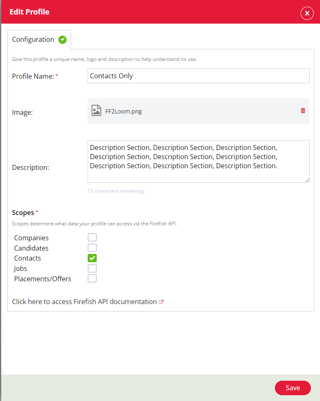
Task: Open the Firefish API documentation link
Action: coord(84,302)
